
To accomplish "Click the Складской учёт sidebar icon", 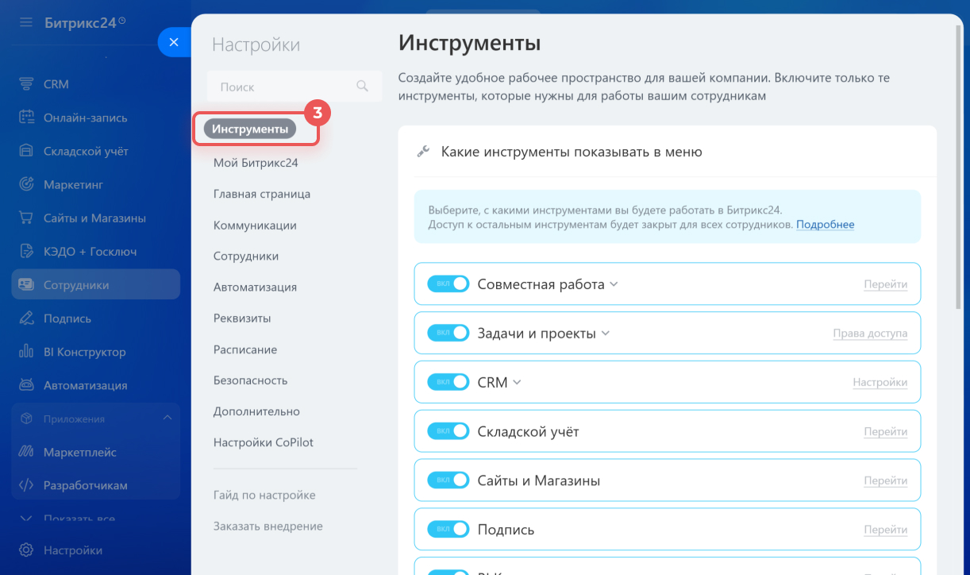I will [26, 151].
